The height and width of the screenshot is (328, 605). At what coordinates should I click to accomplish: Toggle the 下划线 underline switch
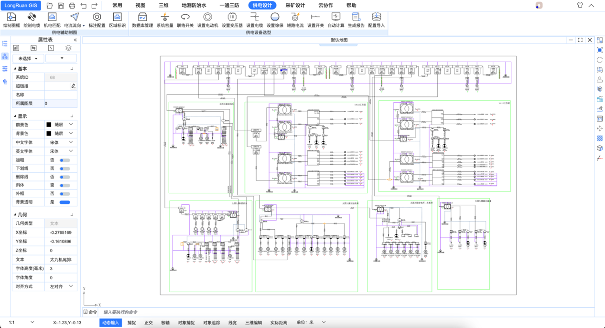pyautogui.click(x=65, y=169)
